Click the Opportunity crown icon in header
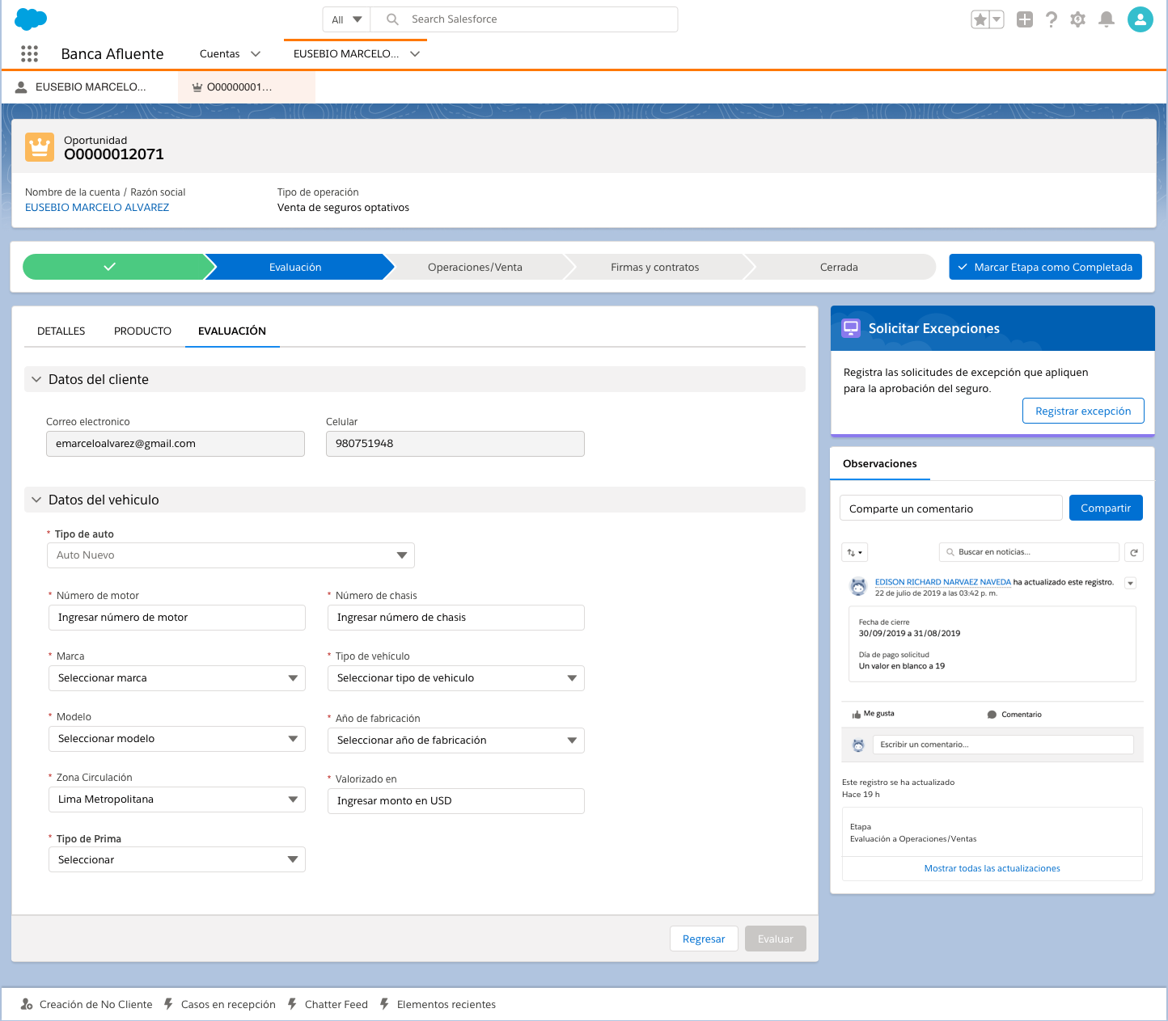Viewport: 1168px width, 1021px height. point(40,147)
